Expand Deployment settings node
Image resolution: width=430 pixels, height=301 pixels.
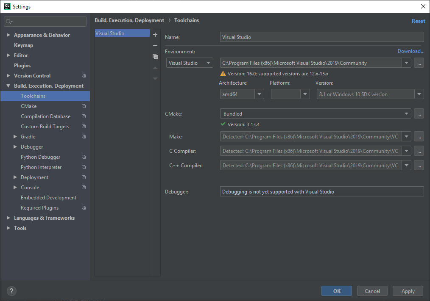(x=15, y=177)
